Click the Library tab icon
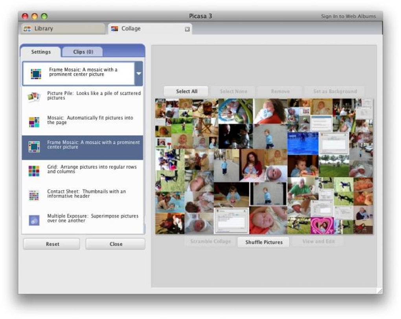Image resolution: width=401 pixels, height=319 pixels. [27, 29]
